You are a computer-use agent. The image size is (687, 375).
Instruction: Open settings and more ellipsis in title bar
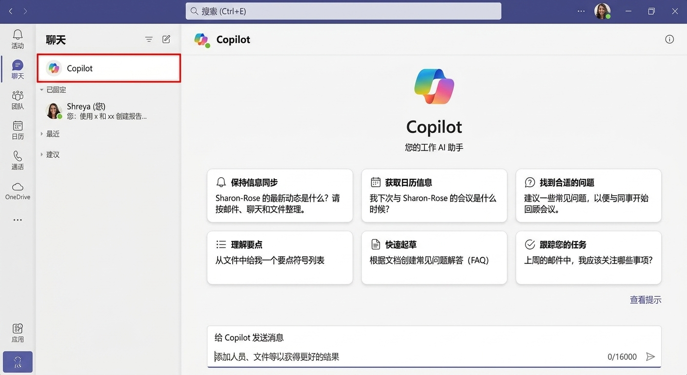(x=581, y=11)
